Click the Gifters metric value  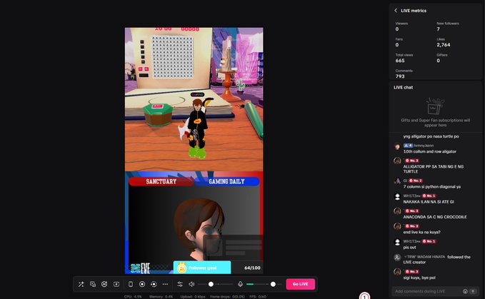pos(439,61)
